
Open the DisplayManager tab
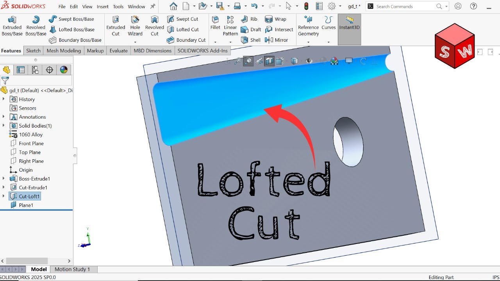point(64,70)
